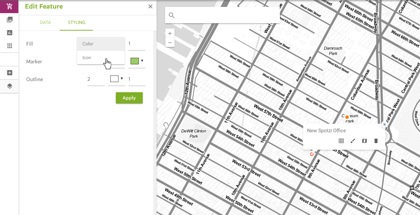Open the image gallery sidebar icon
The height and width of the screenshot is (215, 420).
point(10,19)
